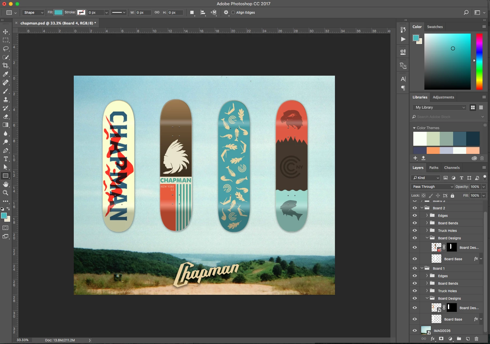Select the Crop tool
490x344 pixels.
coord(6,66)
